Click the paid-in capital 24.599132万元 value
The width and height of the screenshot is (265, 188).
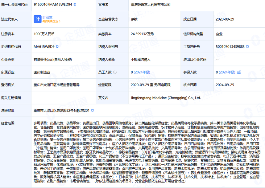pyautogui.click(x=142, y=34)
